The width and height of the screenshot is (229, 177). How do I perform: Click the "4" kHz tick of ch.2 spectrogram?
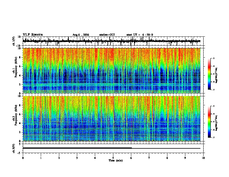click(x=20, y=123)
